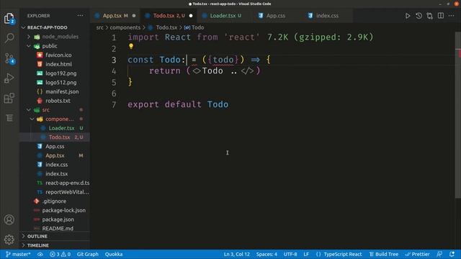Viewport: 461px width, 259px height.
Task: Open the Run and Debug view
Action: point(9,78)
